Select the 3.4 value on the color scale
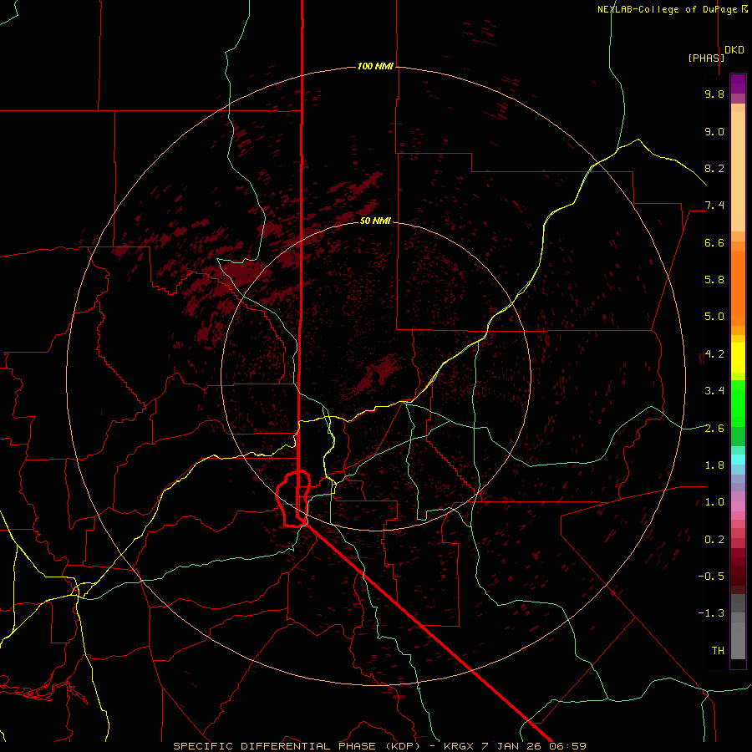752x752 pixels. click(714, 391)
